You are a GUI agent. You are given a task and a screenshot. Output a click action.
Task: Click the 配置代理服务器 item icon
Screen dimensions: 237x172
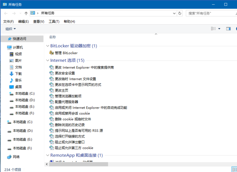click(52, 102)
